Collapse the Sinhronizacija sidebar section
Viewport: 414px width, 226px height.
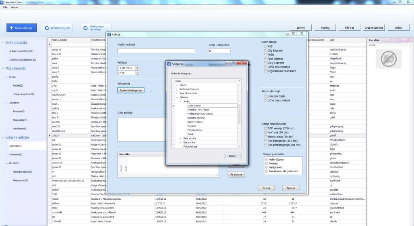tap(3, 42)
